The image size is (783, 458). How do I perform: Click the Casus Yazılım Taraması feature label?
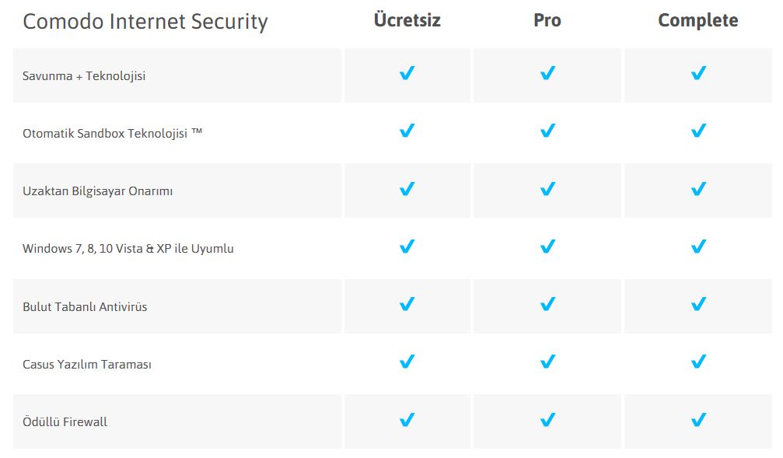tap(87, 365)
